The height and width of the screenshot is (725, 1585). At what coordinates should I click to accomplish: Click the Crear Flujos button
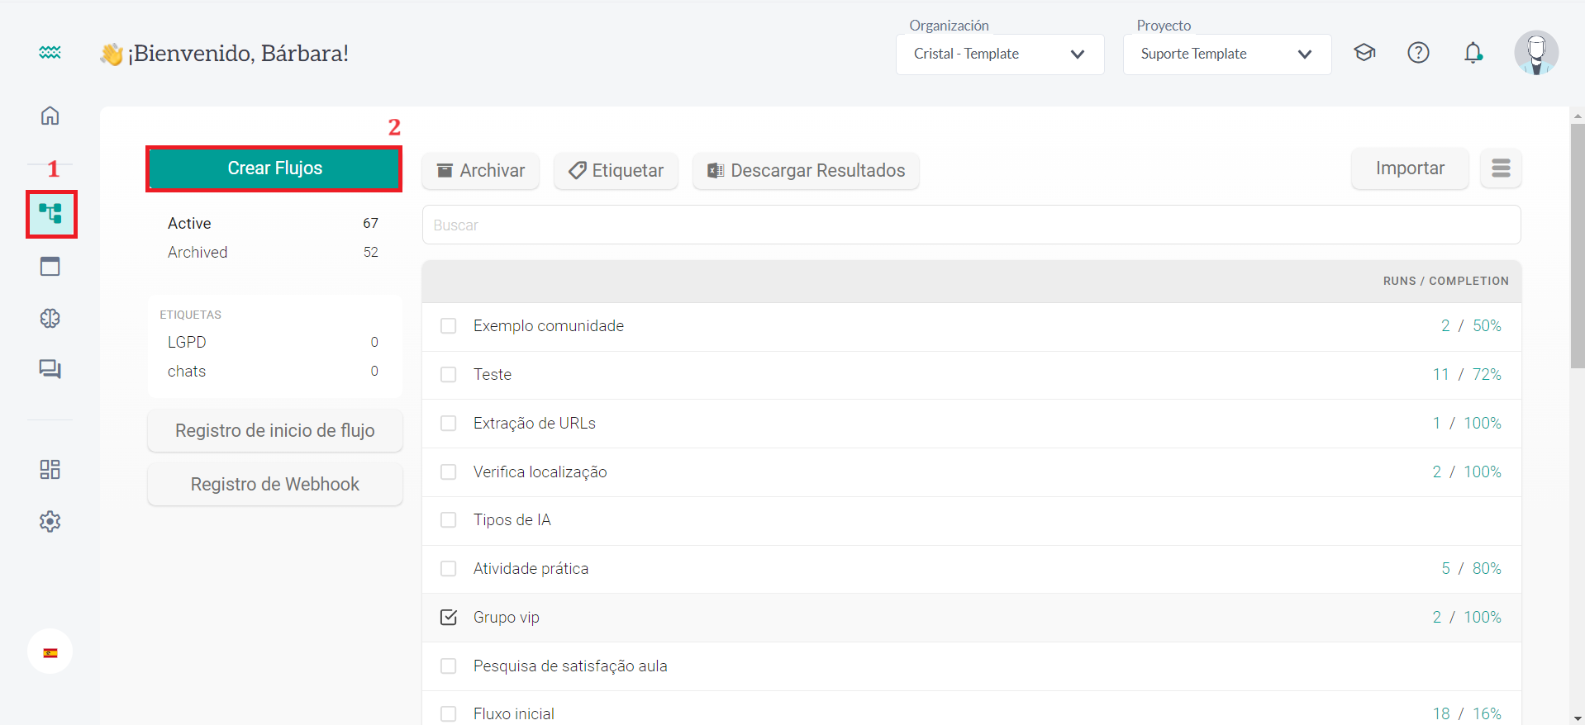pyautogui.click(x=274, y=168)
